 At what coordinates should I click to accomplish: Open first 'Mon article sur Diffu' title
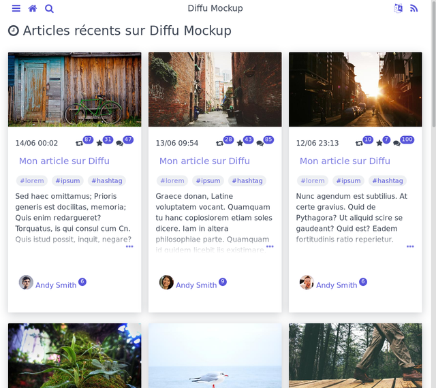(64, 161)
